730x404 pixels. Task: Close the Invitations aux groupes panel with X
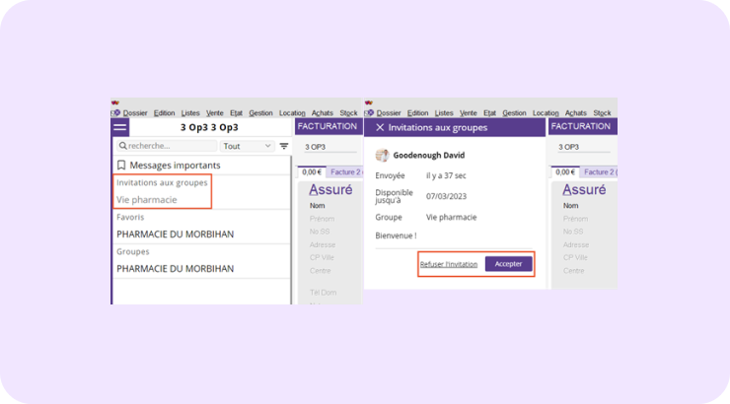click(x=380, y=127)
